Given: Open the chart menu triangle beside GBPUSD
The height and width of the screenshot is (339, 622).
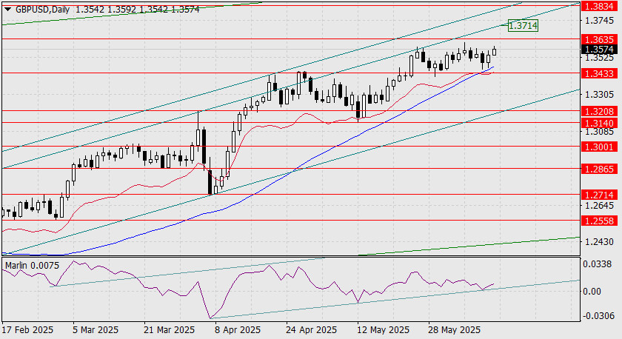Looking at the screenshot, I should [x=8, y=10].
